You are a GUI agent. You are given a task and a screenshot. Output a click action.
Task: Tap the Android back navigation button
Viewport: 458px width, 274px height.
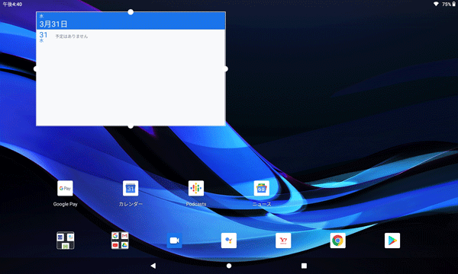pyautogui.click(x=153, y=266)
